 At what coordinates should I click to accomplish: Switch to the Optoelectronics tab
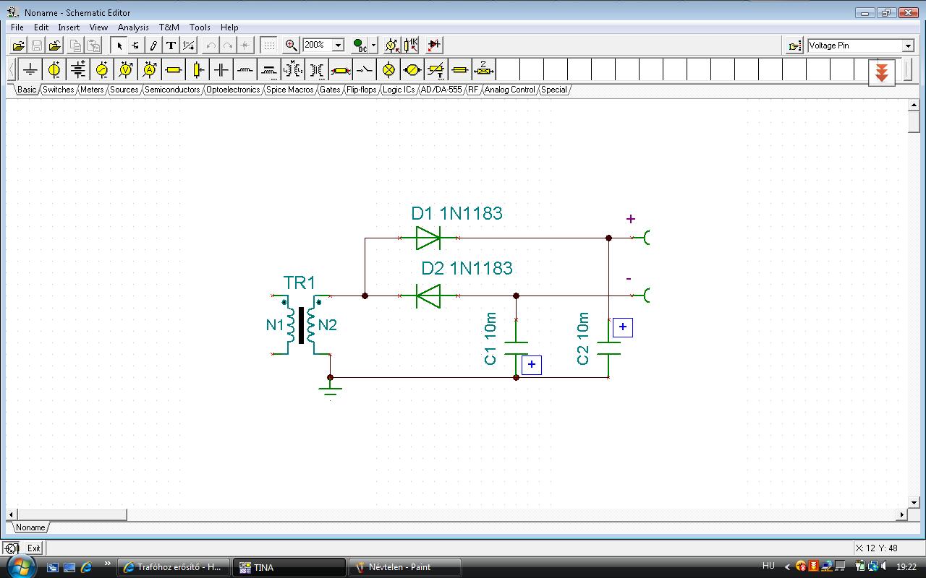pyautogui.click(x=232, y=90)
